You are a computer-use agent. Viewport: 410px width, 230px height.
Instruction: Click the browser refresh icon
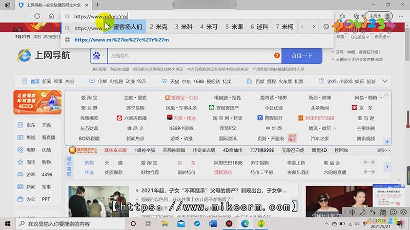(37, 16)
